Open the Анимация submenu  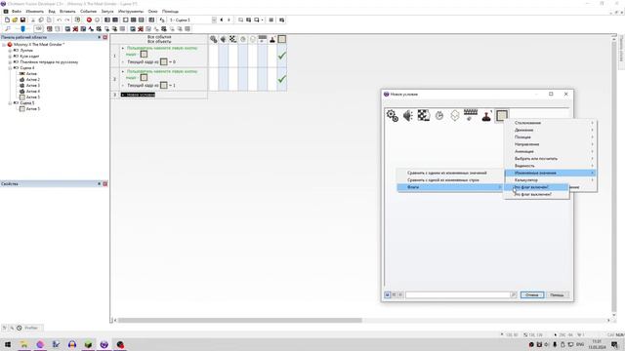(551, 152)
